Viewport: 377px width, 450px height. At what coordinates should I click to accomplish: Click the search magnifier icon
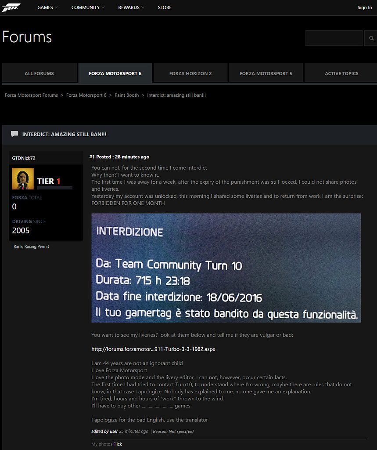pos(370,38)
